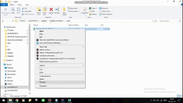This screenshot has width=183, height=103.
Task: Choose Add to archive option
Action: (60, 50)
